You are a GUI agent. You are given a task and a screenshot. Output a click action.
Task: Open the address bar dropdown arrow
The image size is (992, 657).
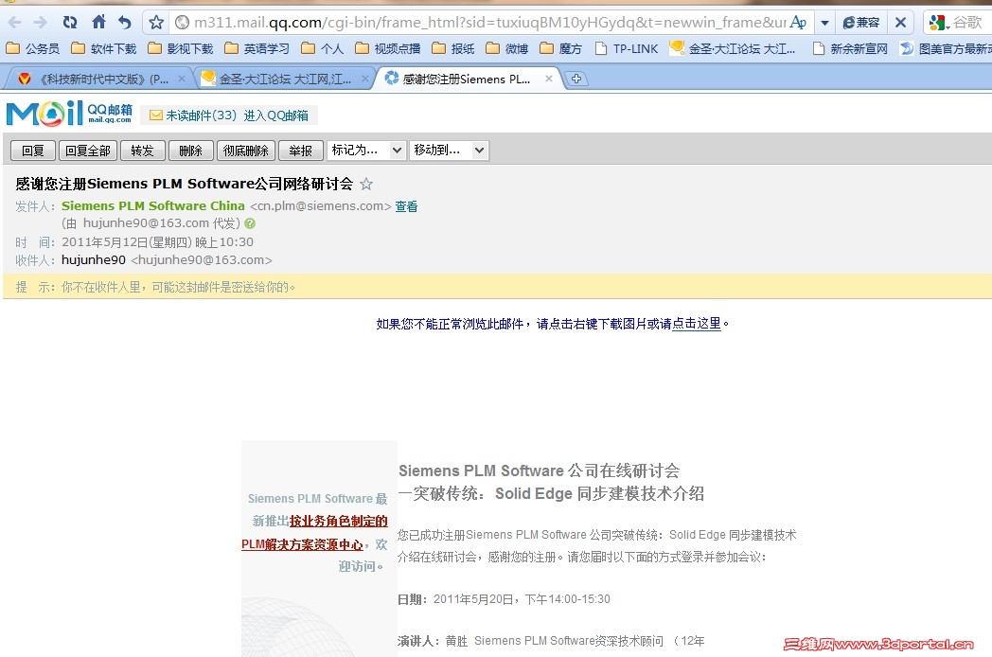click(824, 24)
